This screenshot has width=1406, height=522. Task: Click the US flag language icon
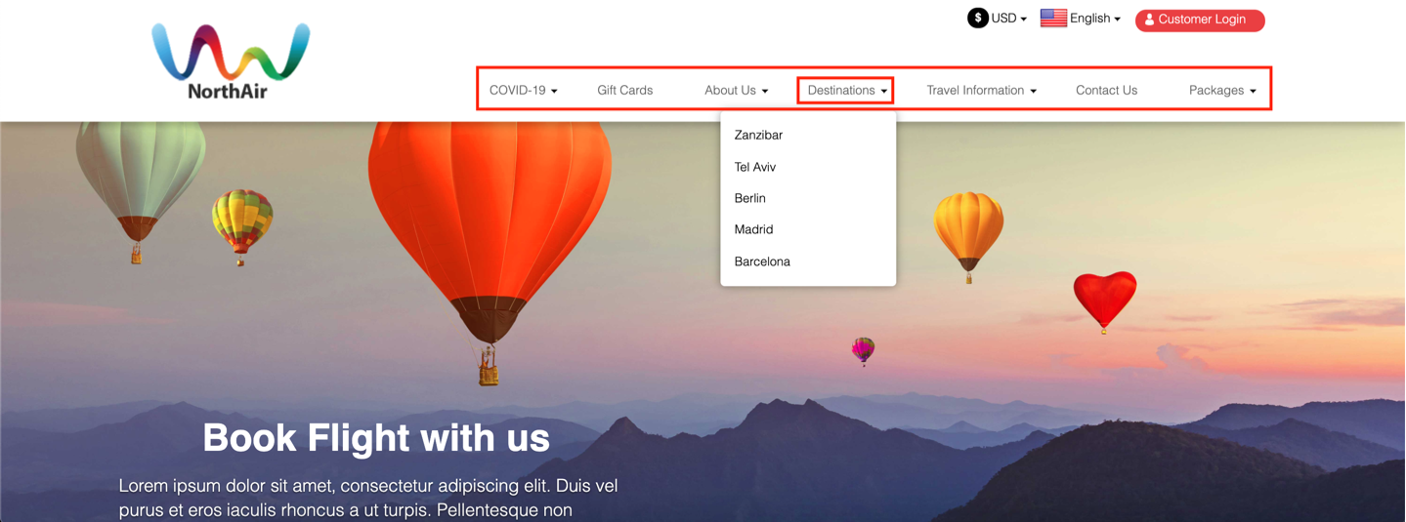click(x=1053, y=18)
